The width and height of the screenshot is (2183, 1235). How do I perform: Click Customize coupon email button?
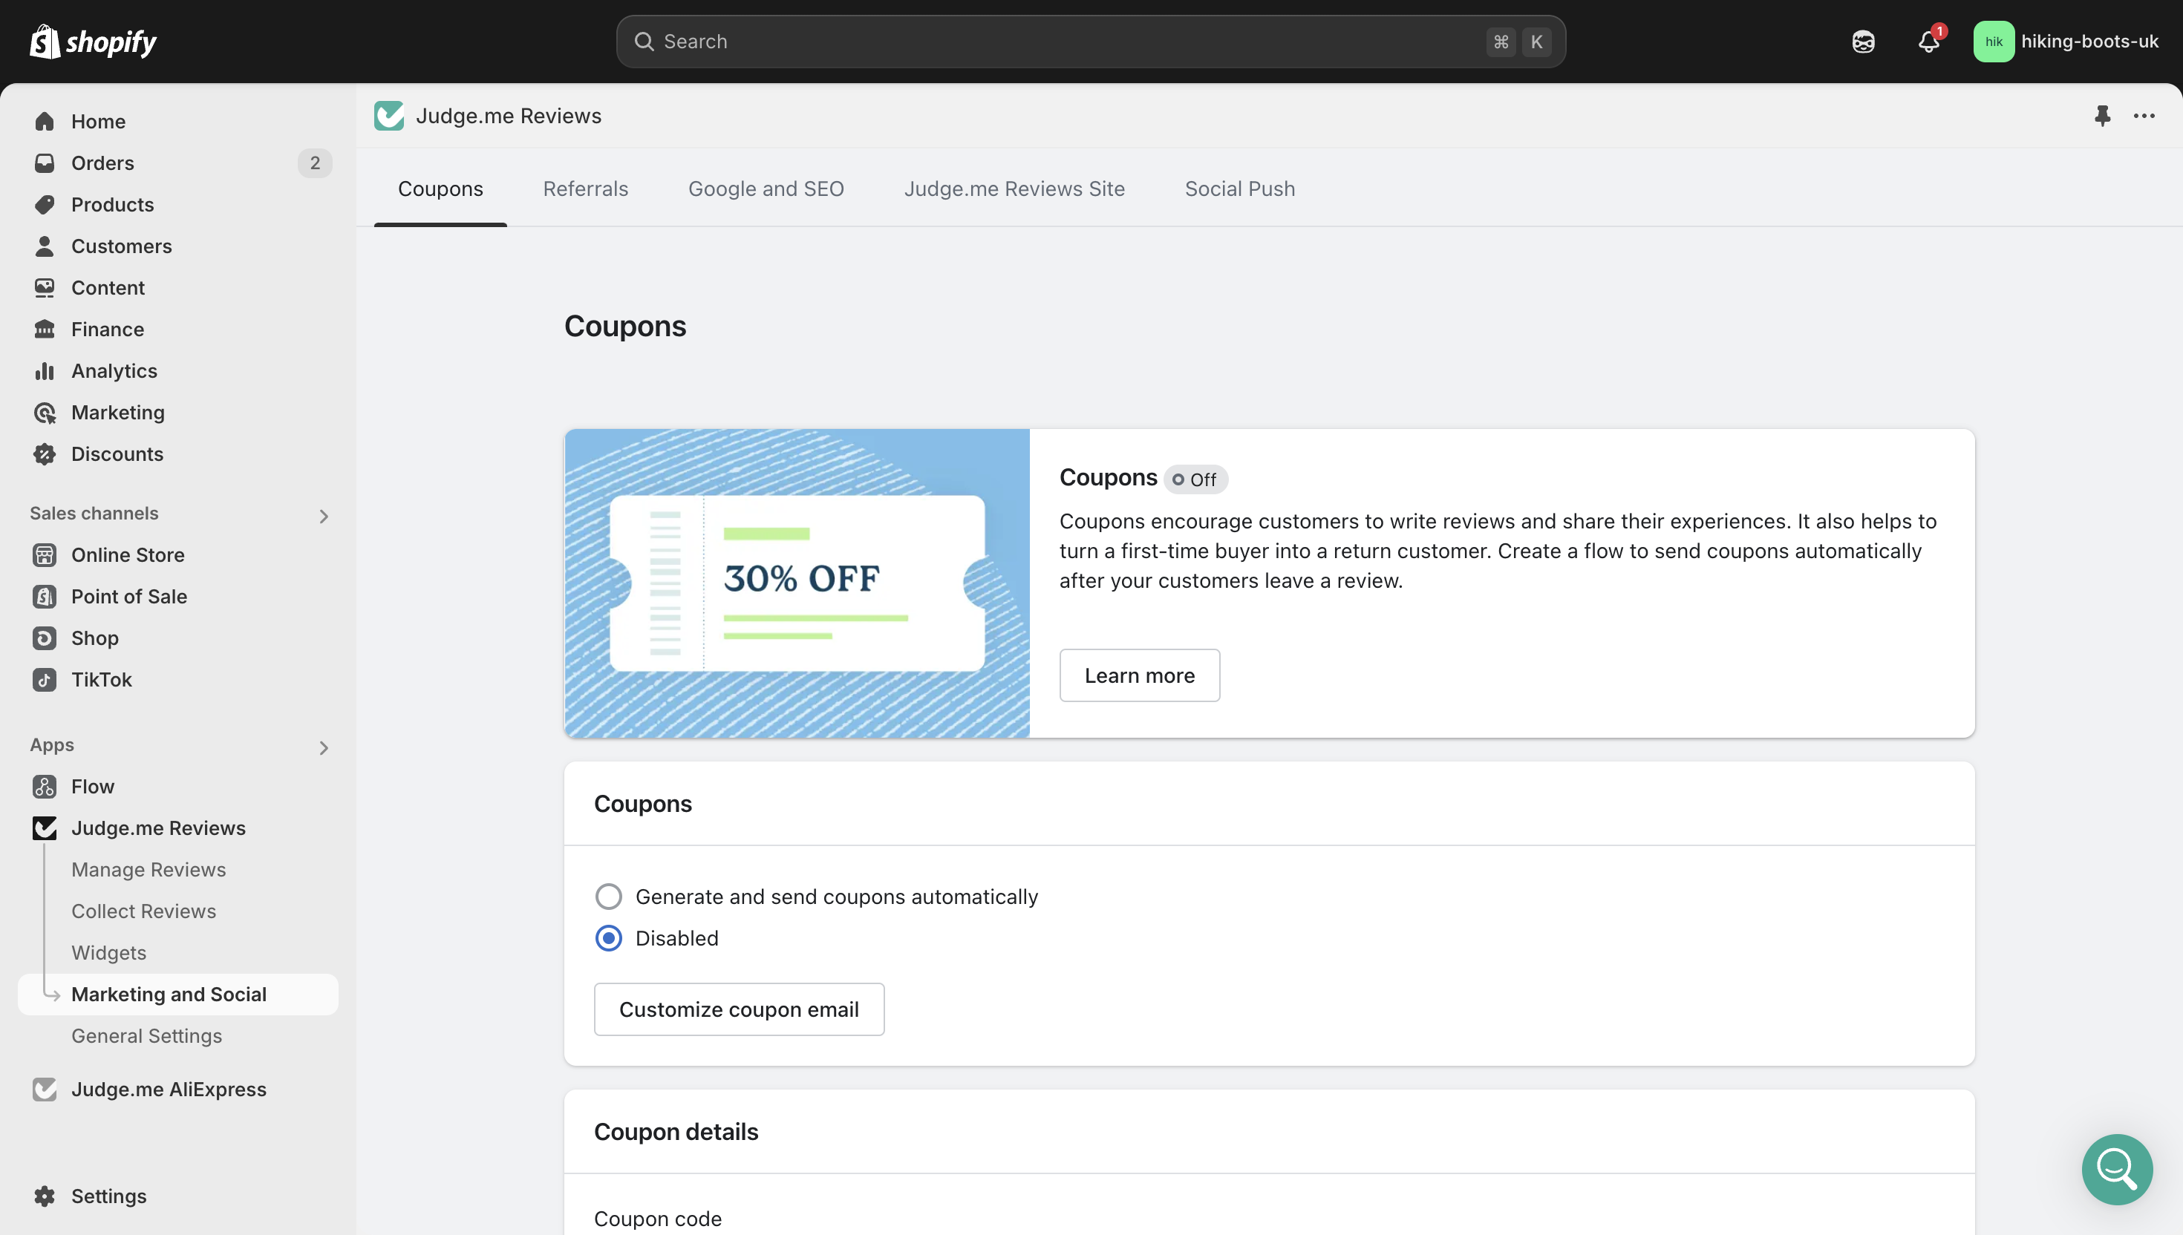[x=739, y=1009]
